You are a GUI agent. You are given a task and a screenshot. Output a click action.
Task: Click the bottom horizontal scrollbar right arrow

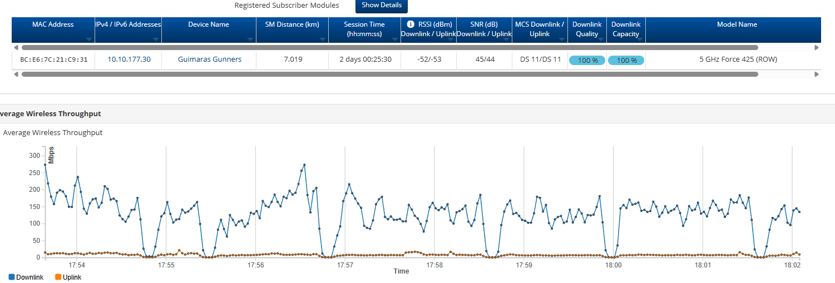pos(816,74)
